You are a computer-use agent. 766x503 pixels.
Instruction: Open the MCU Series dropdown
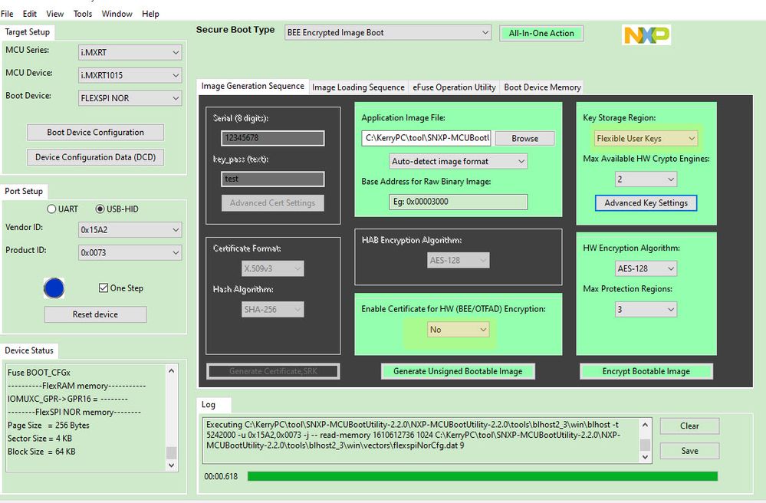pos(130,52)
